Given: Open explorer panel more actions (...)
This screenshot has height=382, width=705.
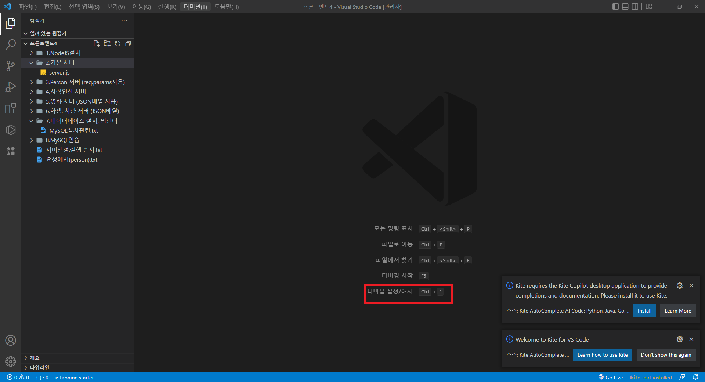Looking at the screenshot, I should [x=124, y=21].
